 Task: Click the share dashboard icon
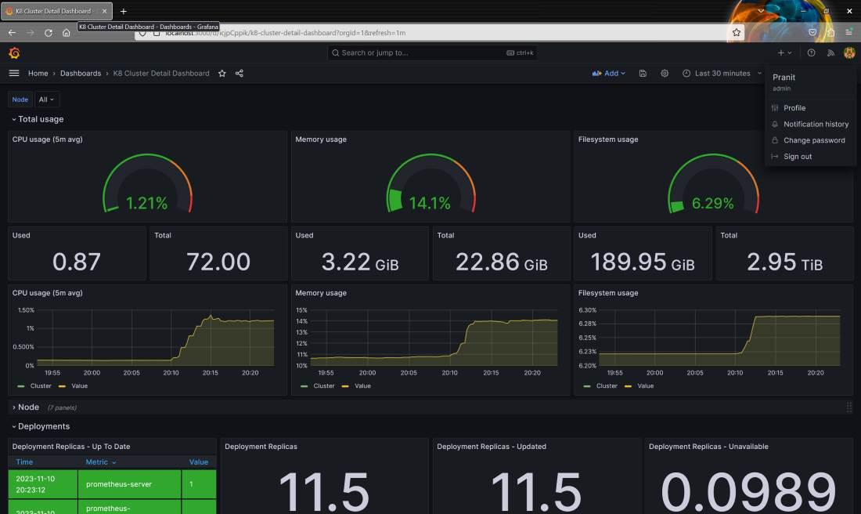[240, 74]
